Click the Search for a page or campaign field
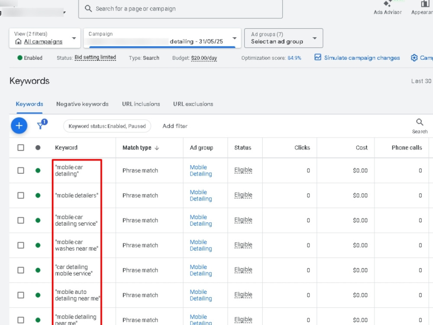Screen dimensions: 433x325 pos(180,9)
